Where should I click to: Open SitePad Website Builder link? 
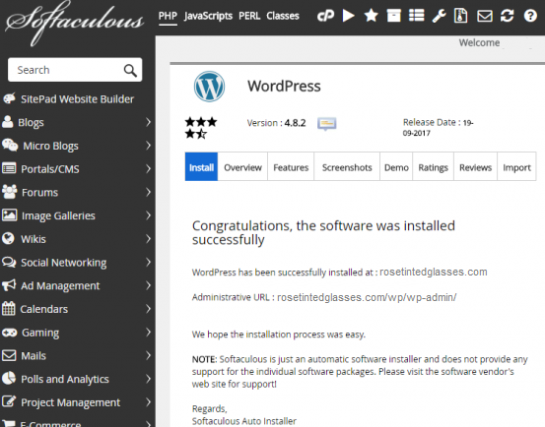(x=77, y=99)
